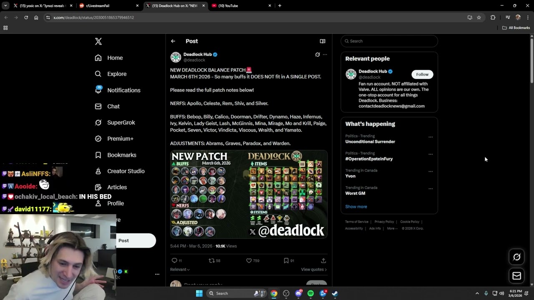
Task: Bookmark this page with the star icon
Action: pyautogui.click(x=479, y=17)
